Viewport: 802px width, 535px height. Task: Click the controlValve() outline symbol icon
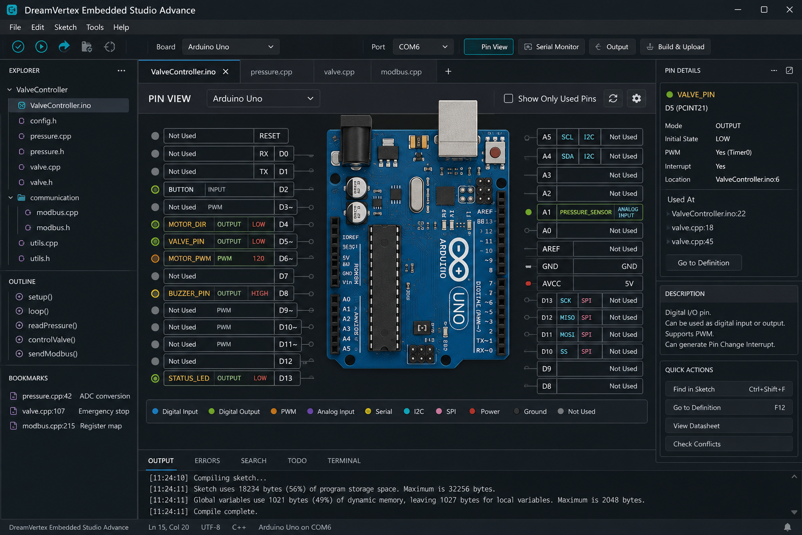[x=19, y=340]
